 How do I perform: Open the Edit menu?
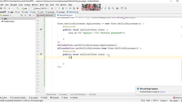tap(2, 5)
